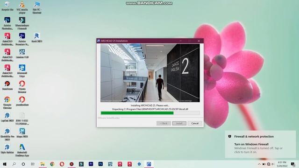Open Premiere Pro from the taskbar
299x168 pixels.
[91, 164]
